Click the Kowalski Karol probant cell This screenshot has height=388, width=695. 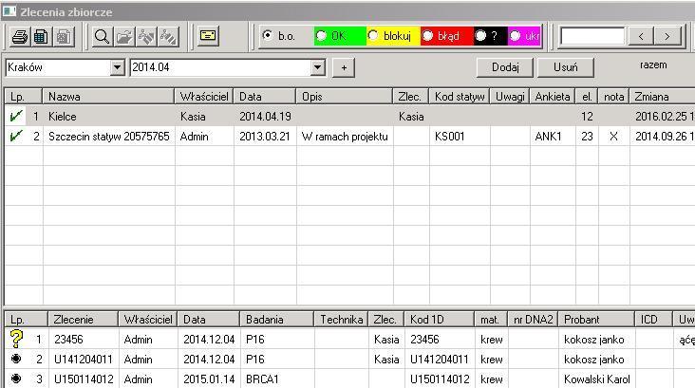pos(596,379)
